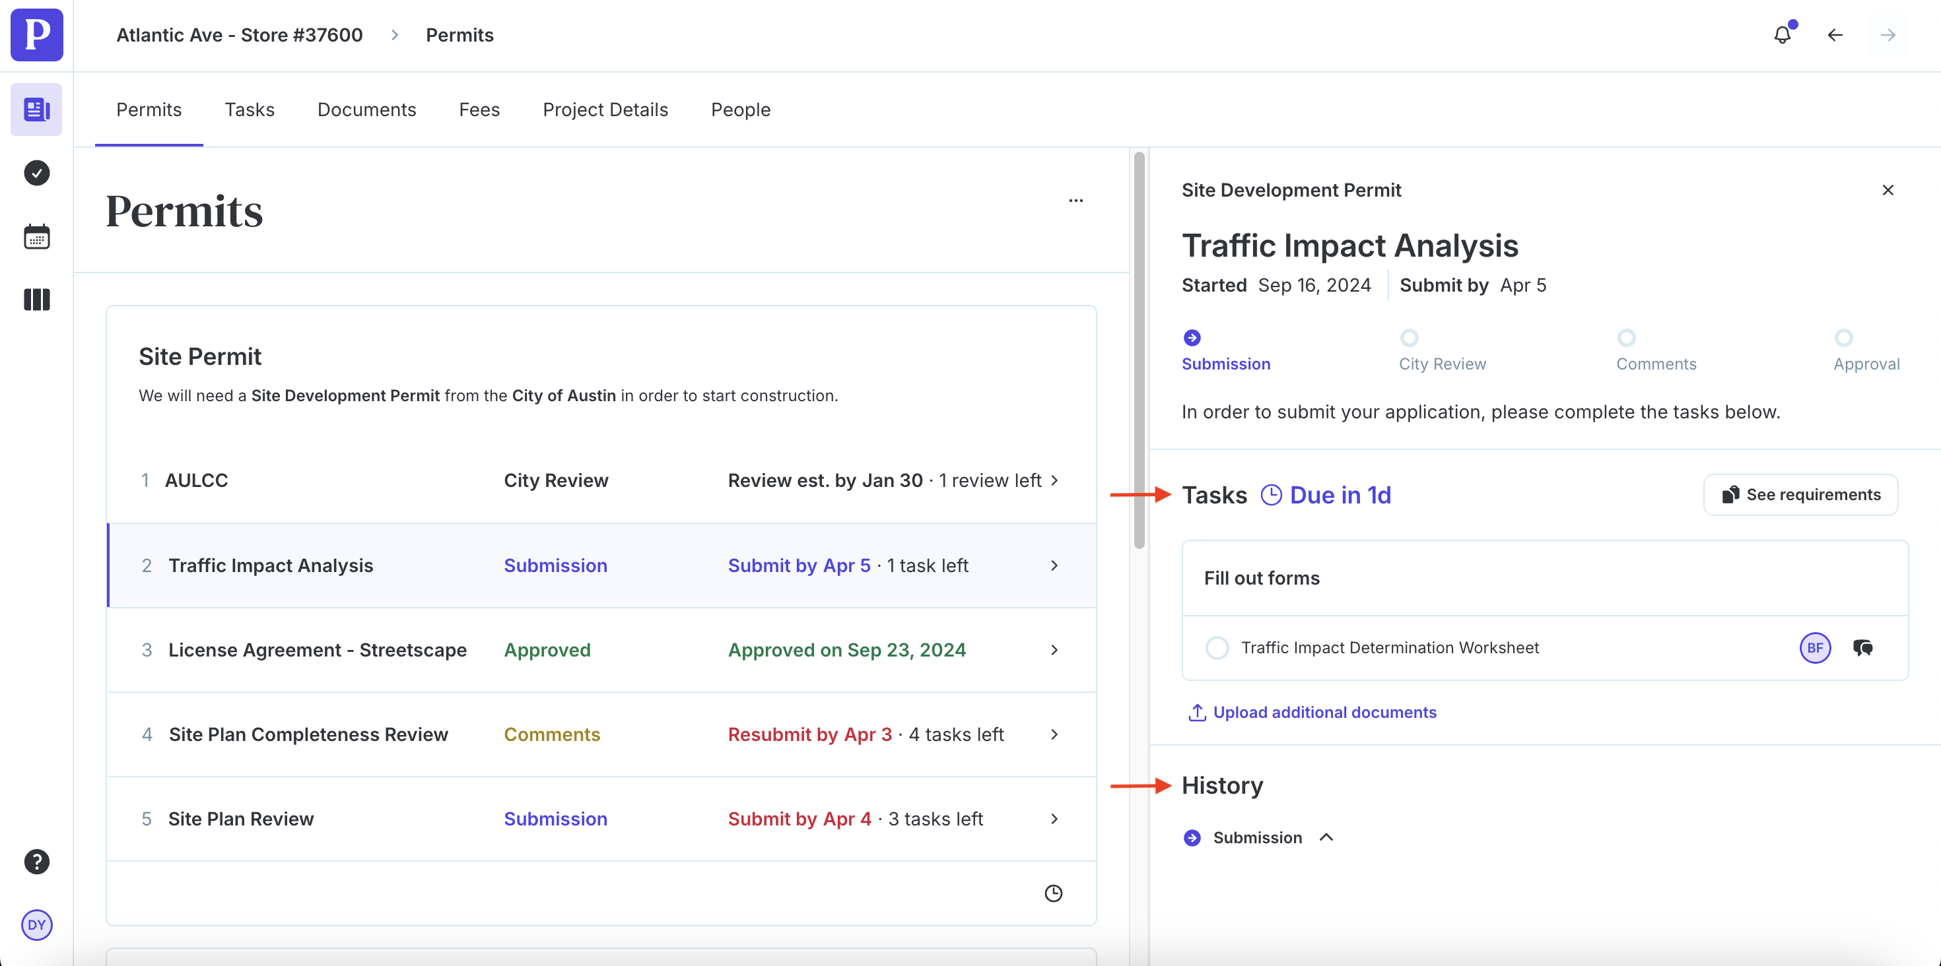Switch to the Fees tab
The width and height of the screenshot is (1941, 966).
click(479, 110)
